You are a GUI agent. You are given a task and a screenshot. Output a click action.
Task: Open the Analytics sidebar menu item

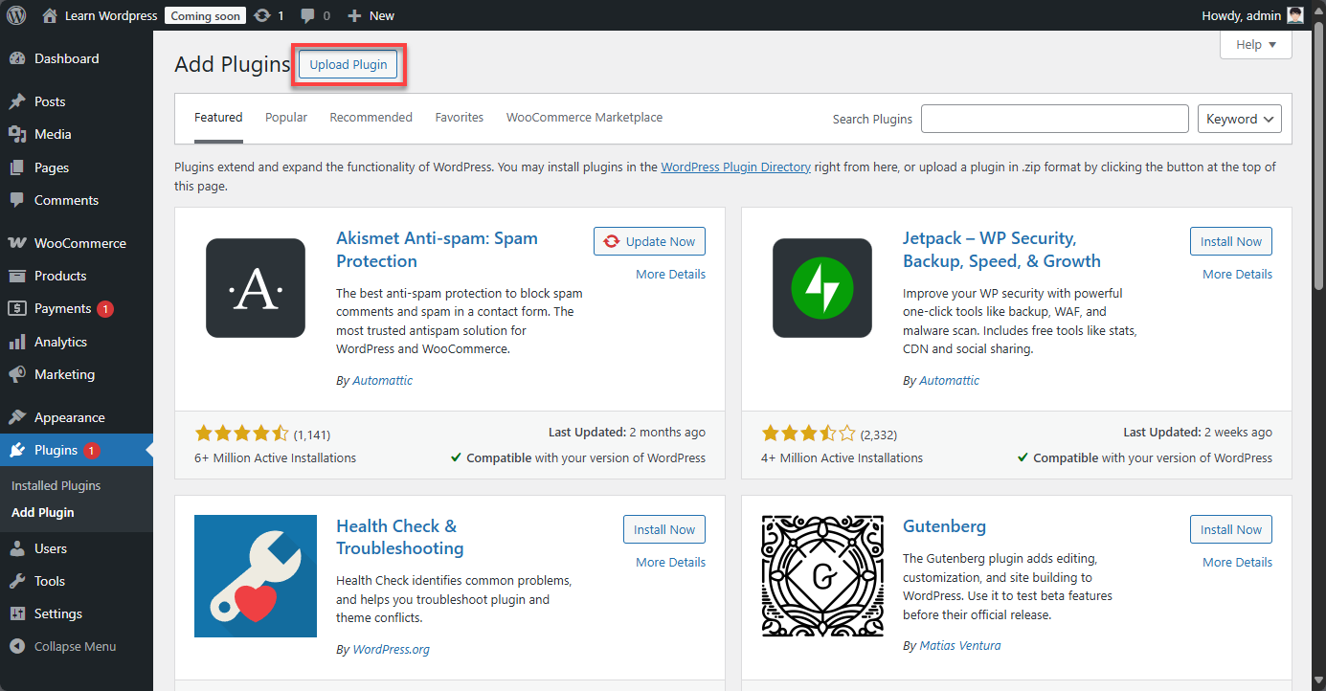pyautogui.click(x=60, y=342)
